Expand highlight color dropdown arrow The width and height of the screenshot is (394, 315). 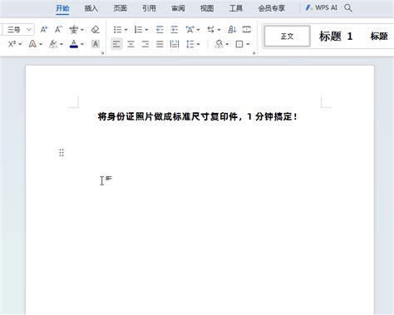[x=62, y=44]
